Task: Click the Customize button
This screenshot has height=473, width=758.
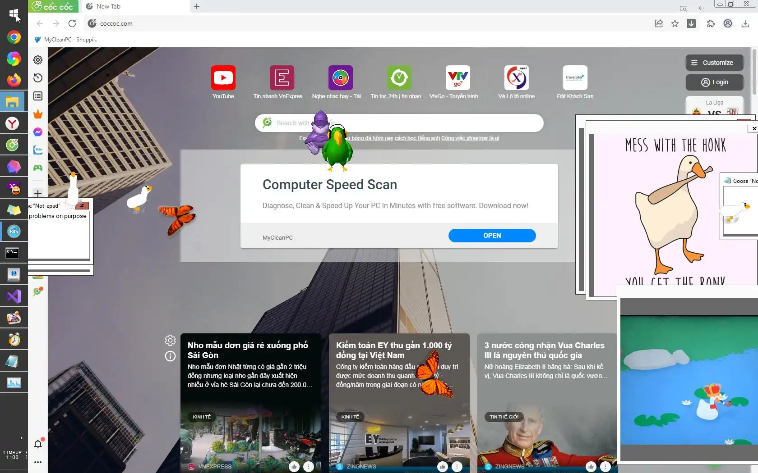Action: pos(714,63)
